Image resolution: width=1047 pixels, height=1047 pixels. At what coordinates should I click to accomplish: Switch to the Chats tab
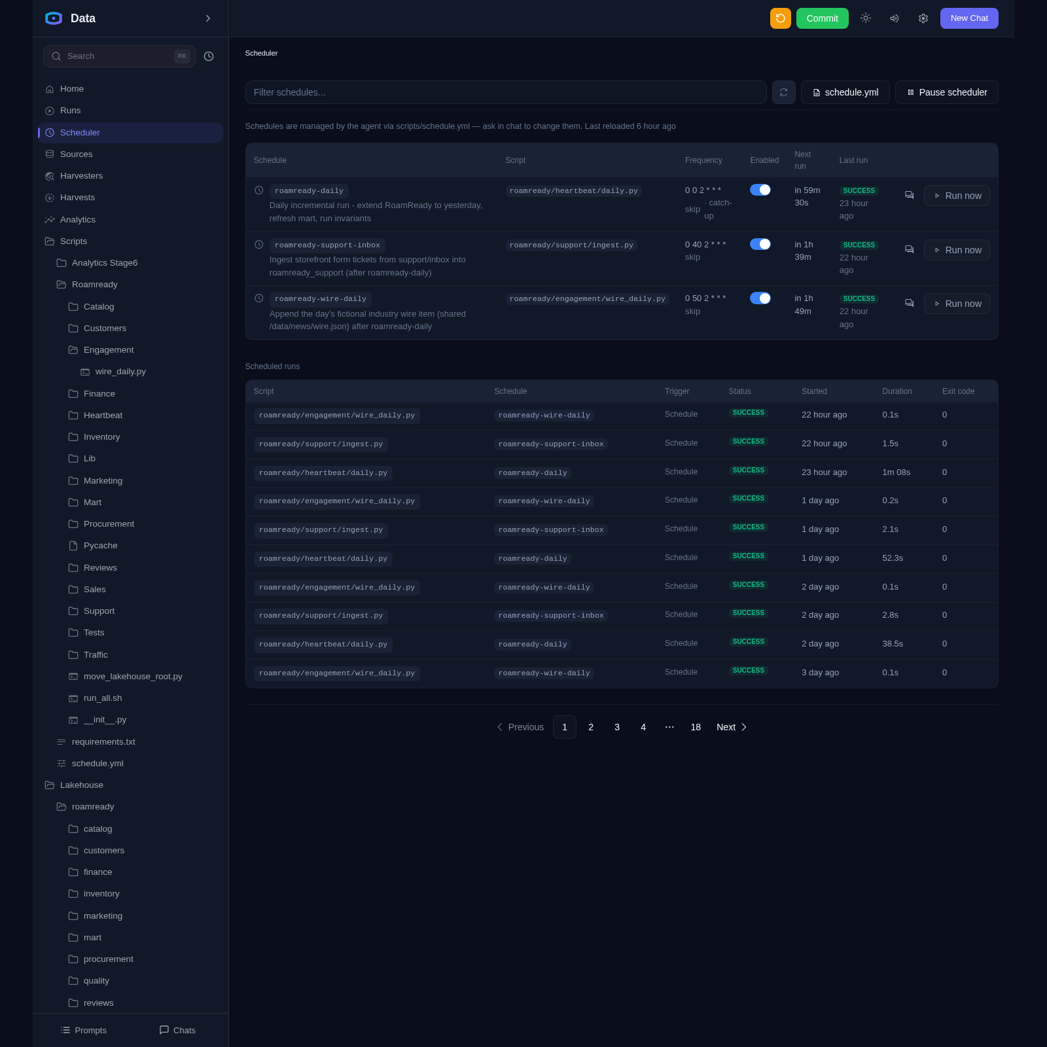click(x=177, y=1030)
